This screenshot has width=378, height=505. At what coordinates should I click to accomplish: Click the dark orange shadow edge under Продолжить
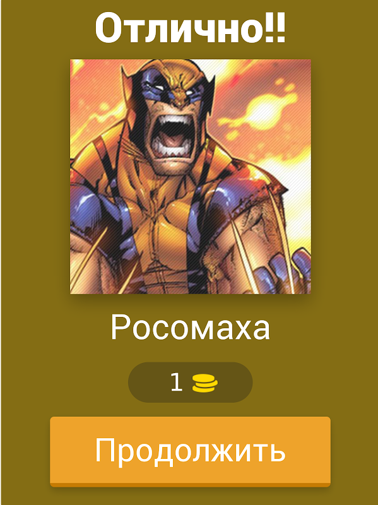tap(190, 485)
